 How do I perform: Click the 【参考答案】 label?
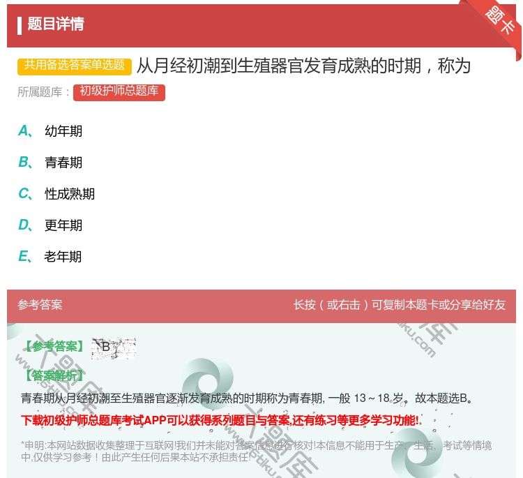pos(54,347)
